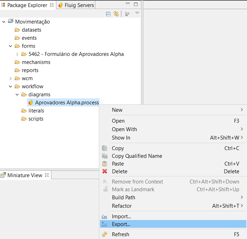
Task: Select the scripts folder in tree
Action: tap(36, 119)
